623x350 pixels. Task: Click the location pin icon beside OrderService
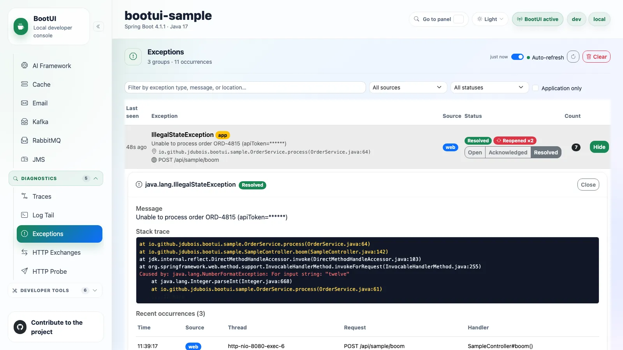coord(154,152)
